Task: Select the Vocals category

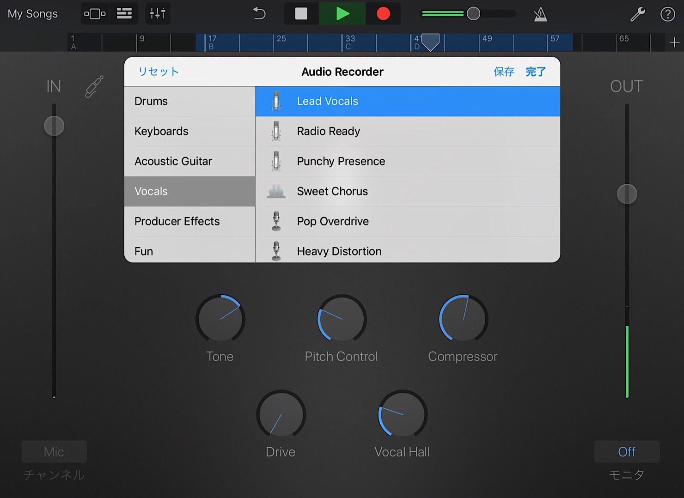Action: pos(189,191)
